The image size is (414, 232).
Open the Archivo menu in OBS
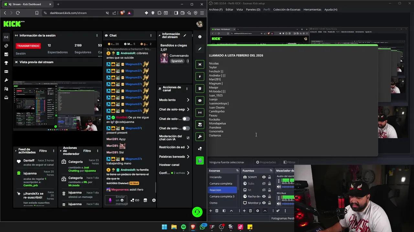[216, 9]
